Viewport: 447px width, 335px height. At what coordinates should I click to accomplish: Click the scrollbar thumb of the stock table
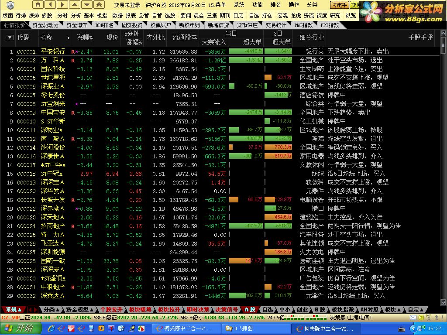click(x=443, y=45)
